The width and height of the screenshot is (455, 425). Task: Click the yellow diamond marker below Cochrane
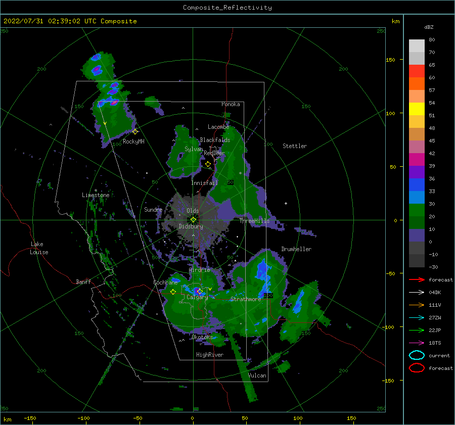tap(173, 292)
